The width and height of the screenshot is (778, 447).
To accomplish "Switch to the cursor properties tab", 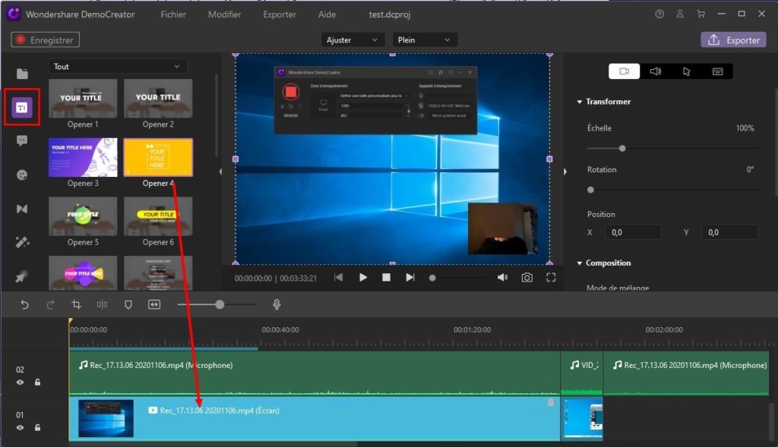I will 686,71.
